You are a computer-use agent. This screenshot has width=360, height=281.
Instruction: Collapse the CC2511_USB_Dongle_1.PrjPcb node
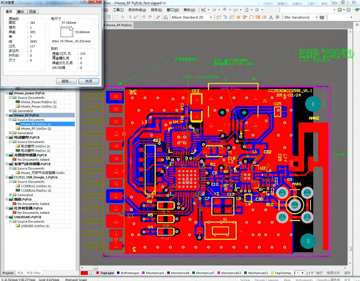[7, 177]
